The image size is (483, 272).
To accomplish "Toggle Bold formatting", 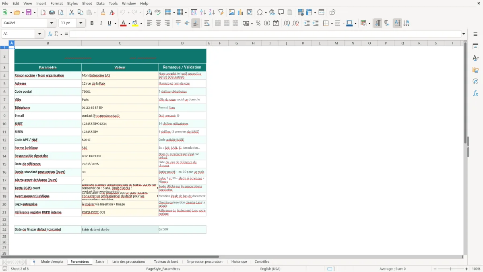I will pos(92,23).
